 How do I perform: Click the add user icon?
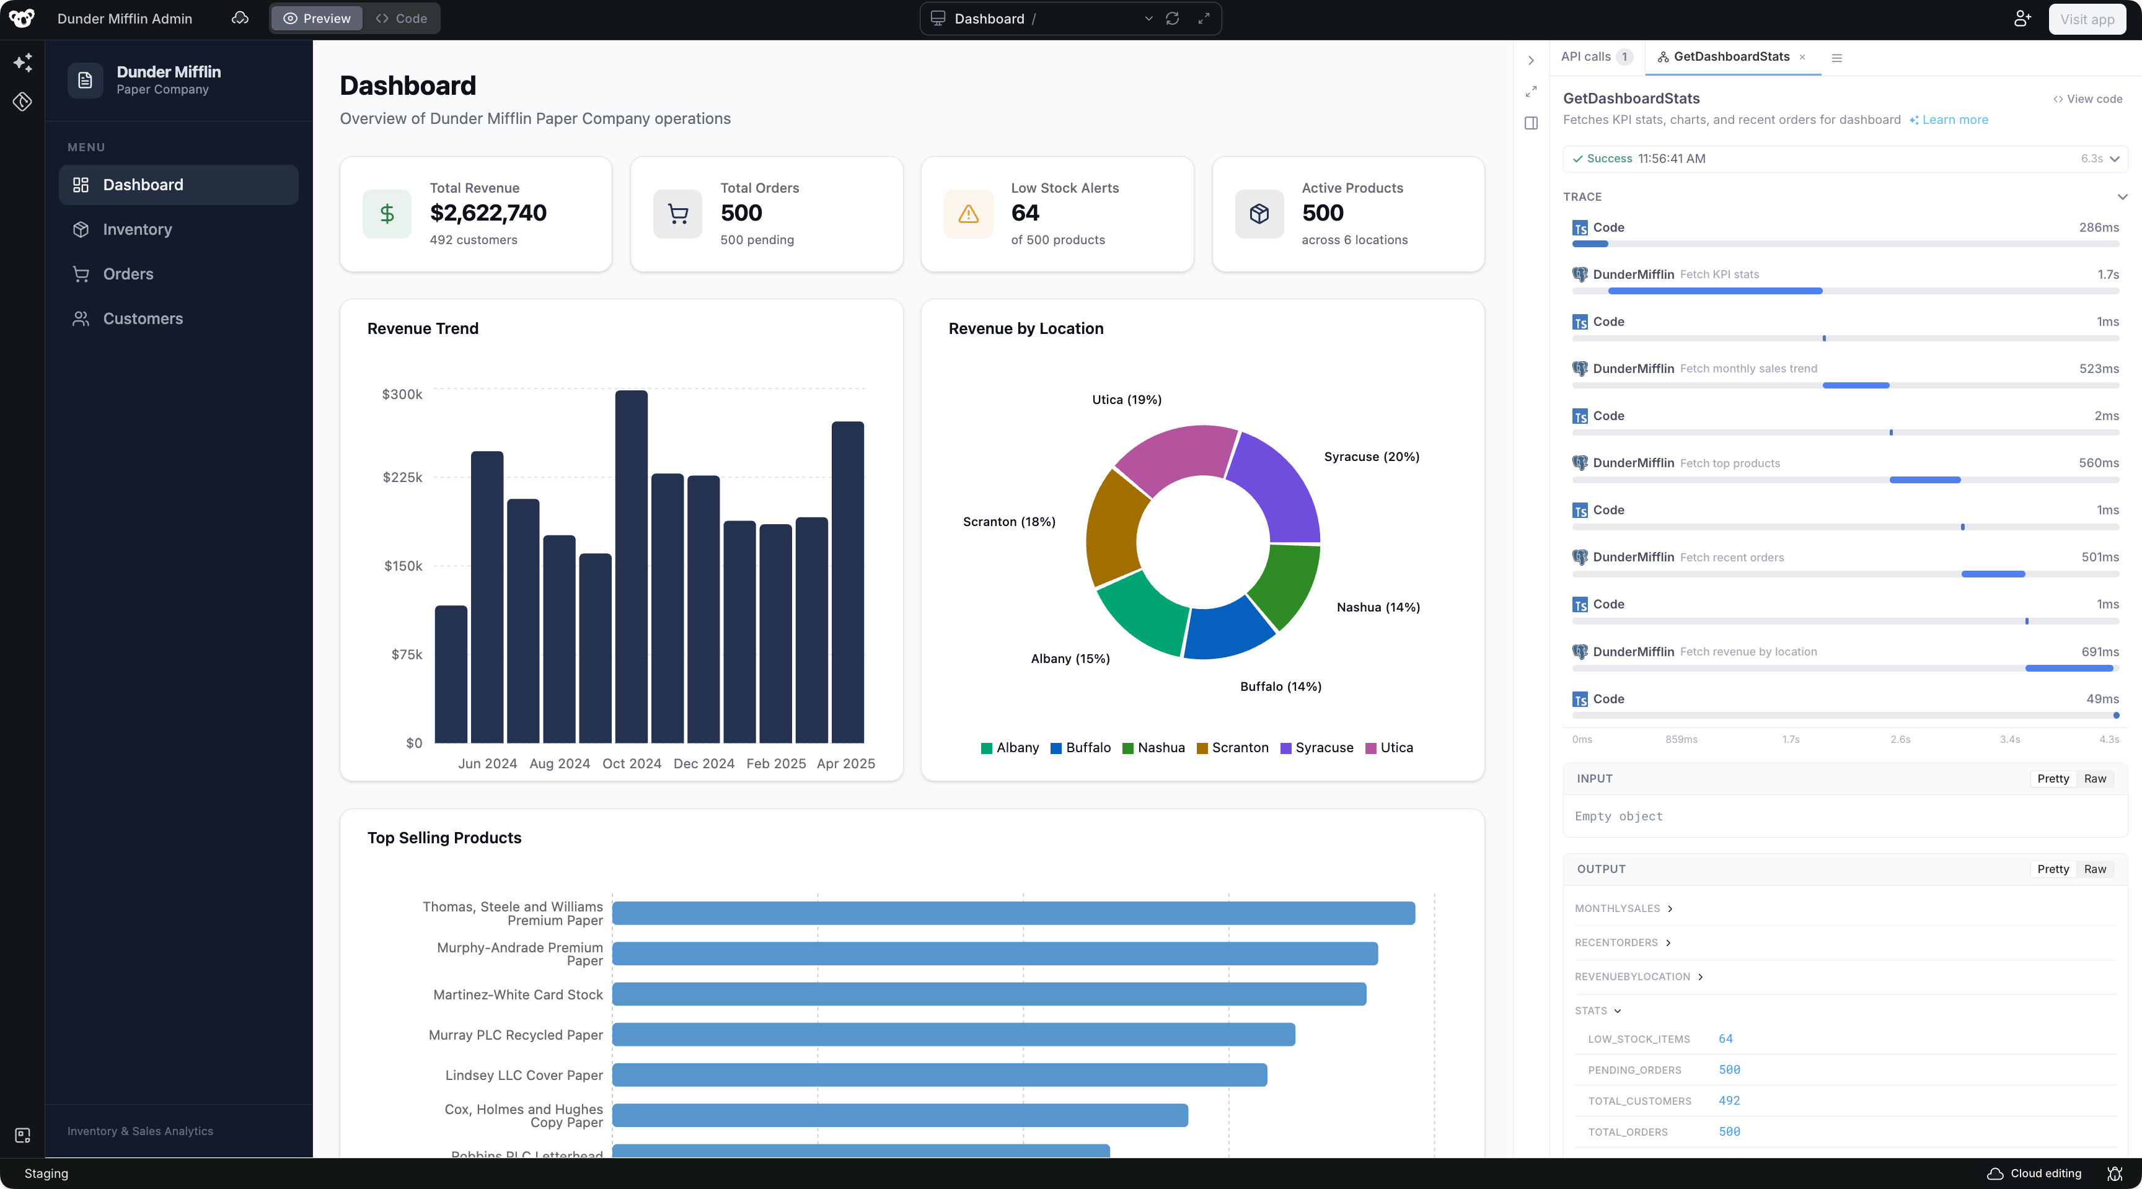tap(2022, 19)
